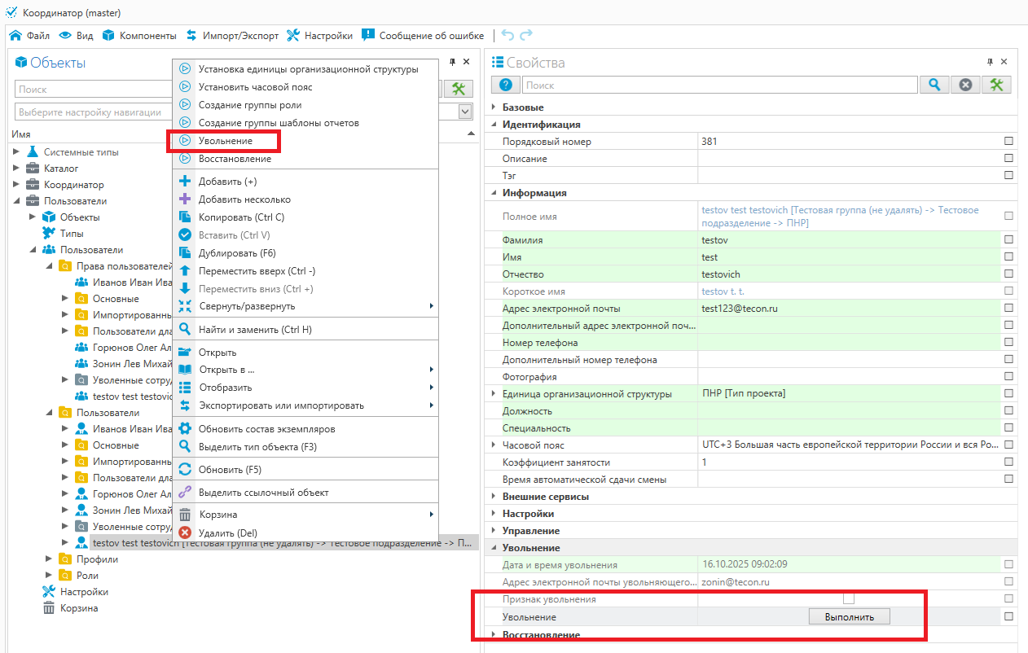Image resolution: width=1028 pixels, height=653 pixels.
Task: Click the redo arrow in the toolbar
Action: pyautogui.click(x=526, y=35)
